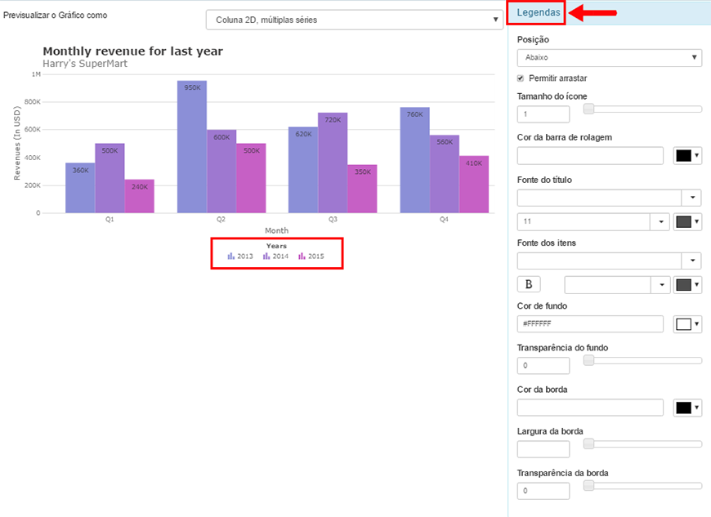This screenshot has width=711, height=517.
Task: Click the Tamanho do ícone slider handle
Action: [x=588, y=109]
